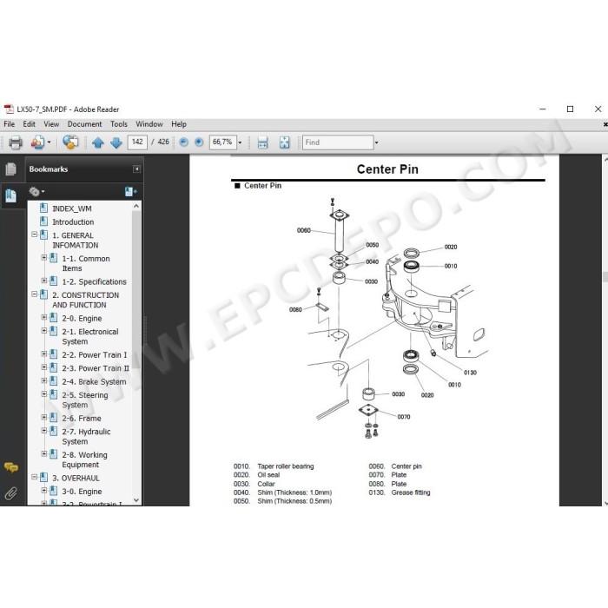This screenshot has width=608, height=608.
Task: Open the Document menu
Action: [x=84, y=124]
